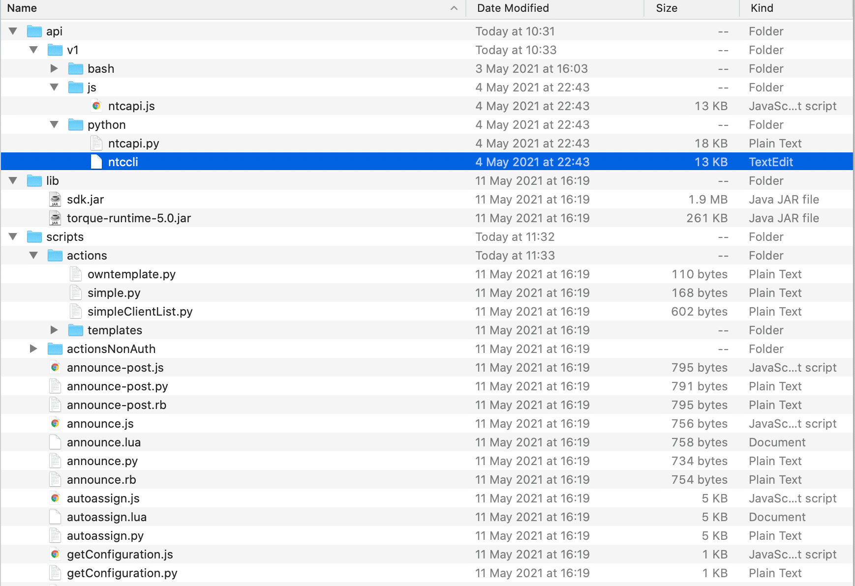Click the actions folder icon
The image size is (855, 586).
coord(55,256)
